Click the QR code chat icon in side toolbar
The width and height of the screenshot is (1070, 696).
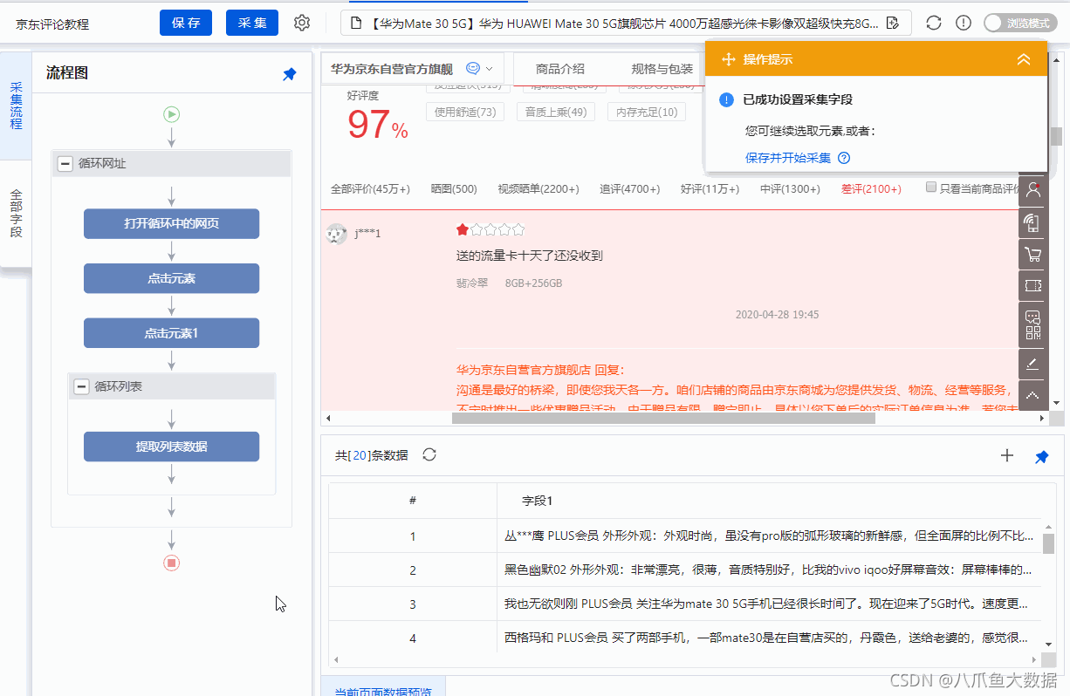(1032, 324)
